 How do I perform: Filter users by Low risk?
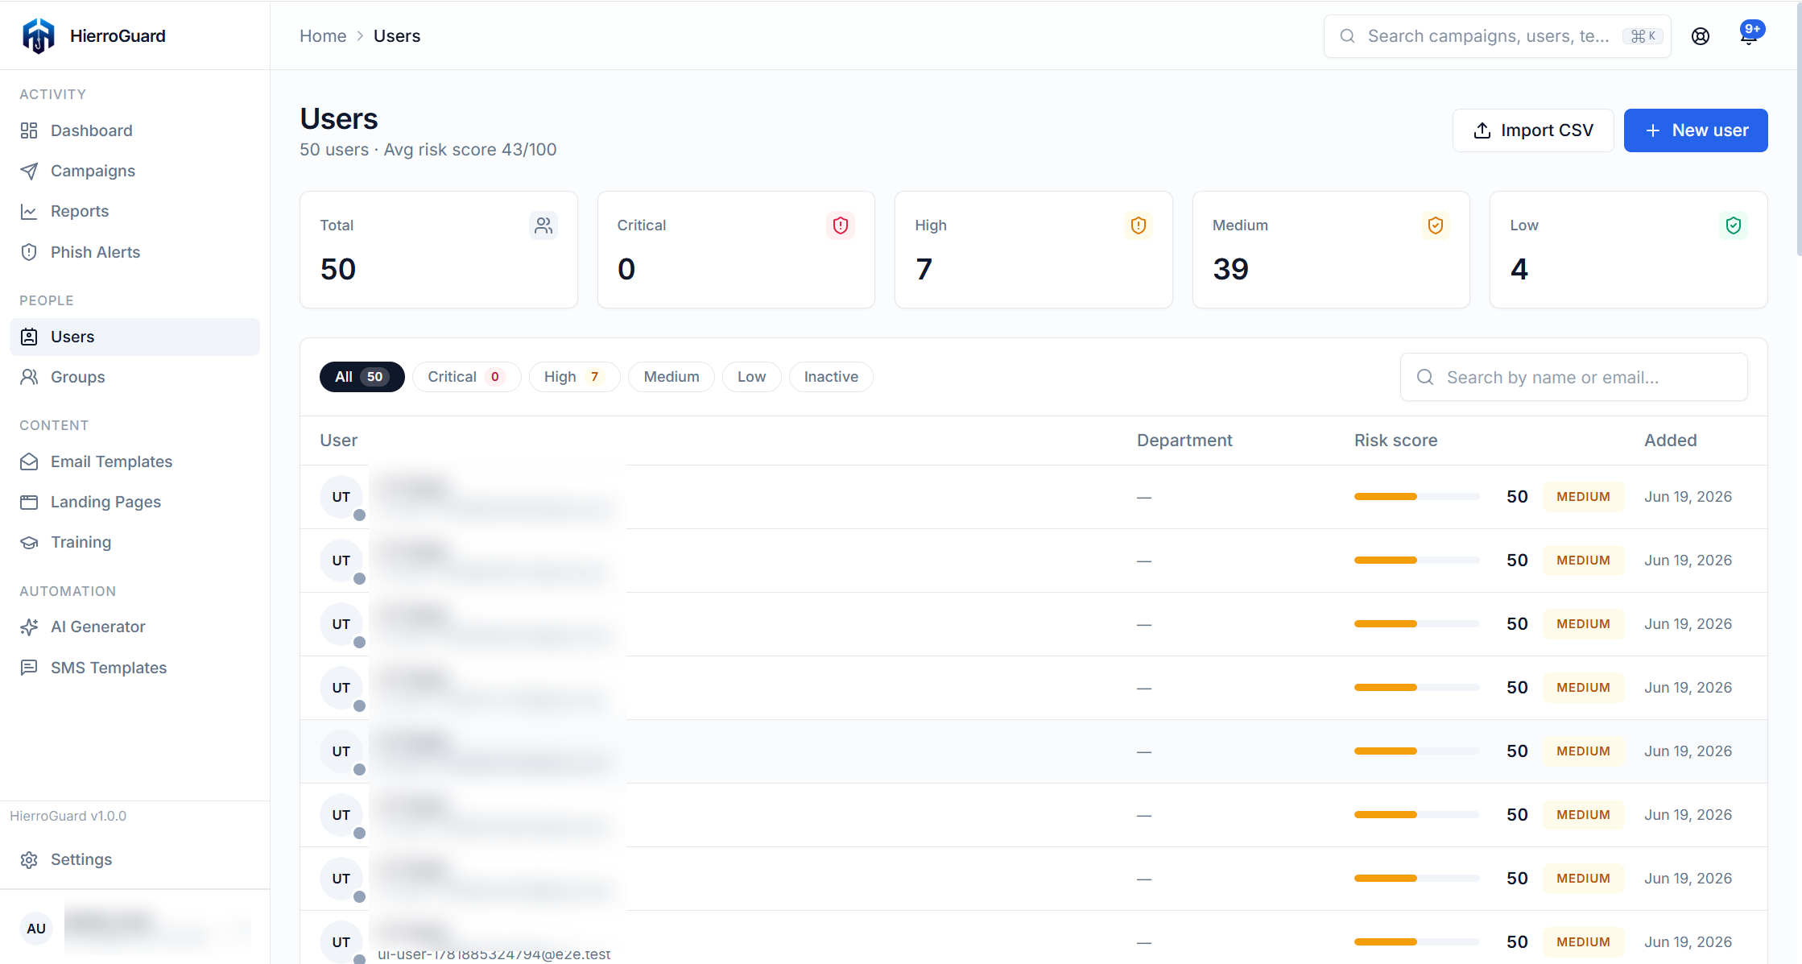coord(751,377)
